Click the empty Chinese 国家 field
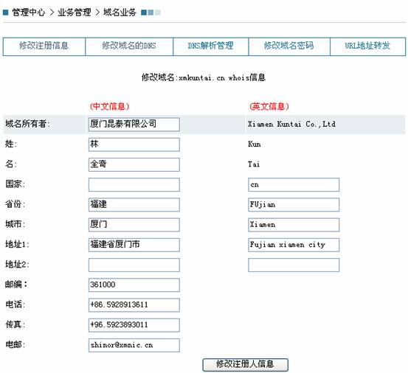408x373 pixels. 134,184
